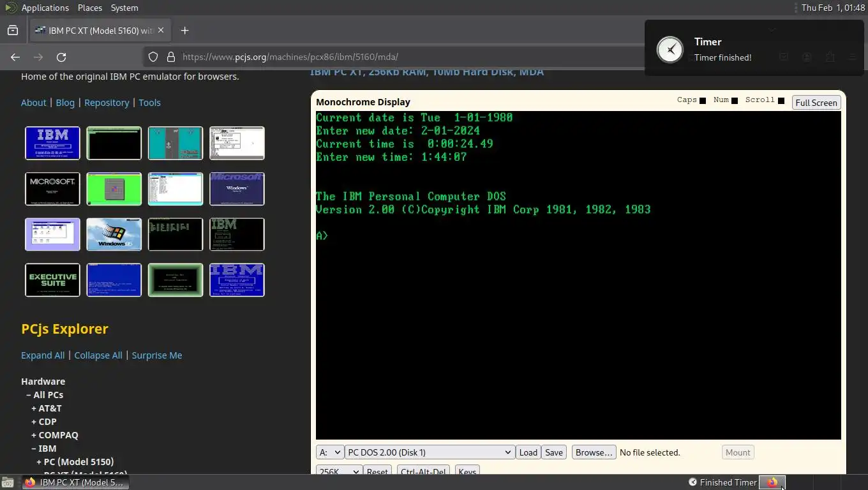The width and height of the screenshot is (868, 490).
Task: Click the Hardware tree heading
Action: click(43, 382)
